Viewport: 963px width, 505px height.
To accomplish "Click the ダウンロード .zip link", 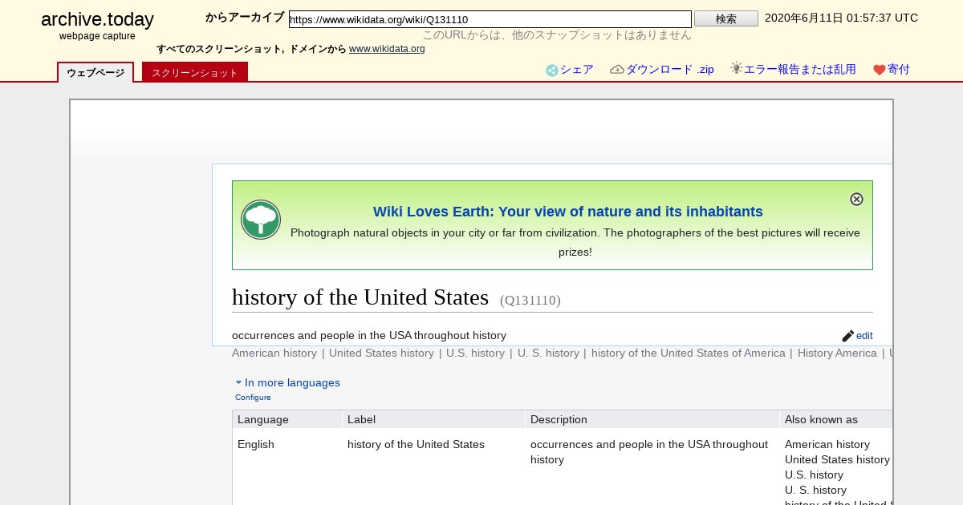I will click(x=670, y=70).
